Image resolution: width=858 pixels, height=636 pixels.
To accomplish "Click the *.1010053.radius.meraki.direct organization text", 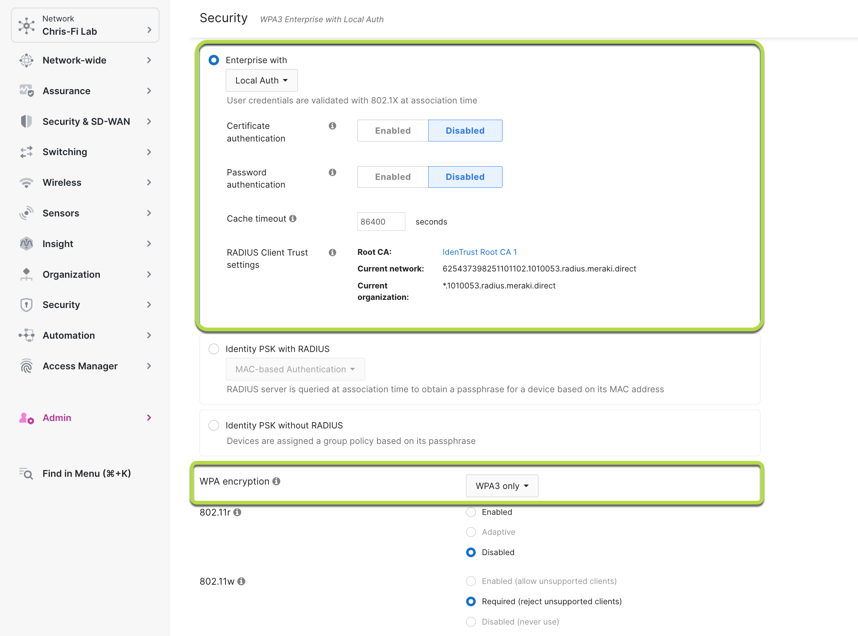I will coord(499,285).
